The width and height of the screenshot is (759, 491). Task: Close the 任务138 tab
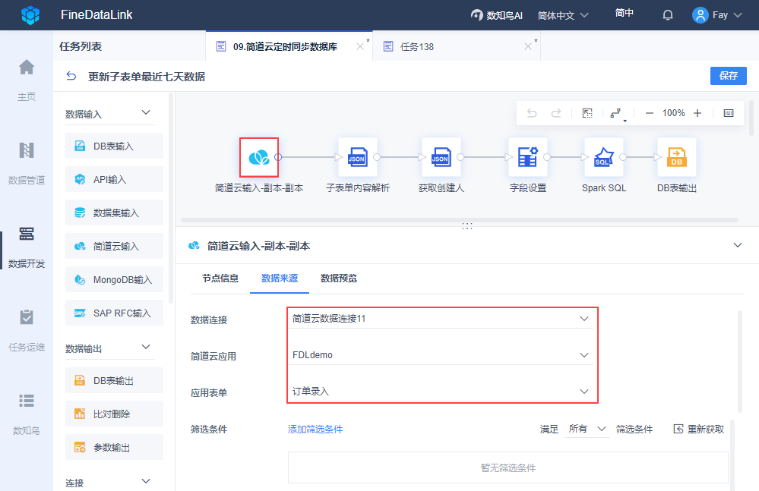click(527, 46)
